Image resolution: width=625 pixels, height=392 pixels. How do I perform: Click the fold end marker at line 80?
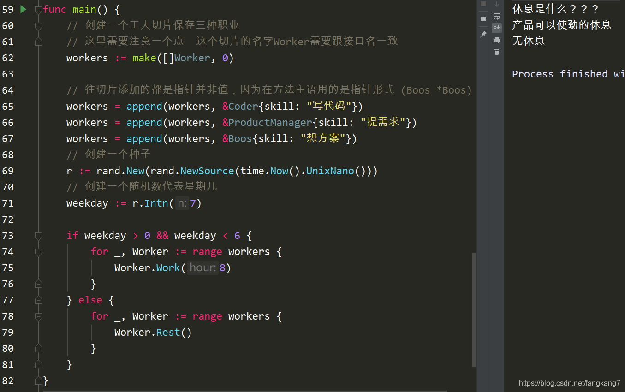coord(39,349)
